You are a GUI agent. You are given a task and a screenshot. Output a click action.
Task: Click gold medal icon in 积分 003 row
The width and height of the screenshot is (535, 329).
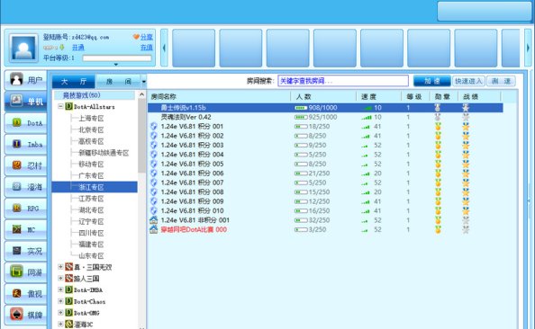[438, 145]
